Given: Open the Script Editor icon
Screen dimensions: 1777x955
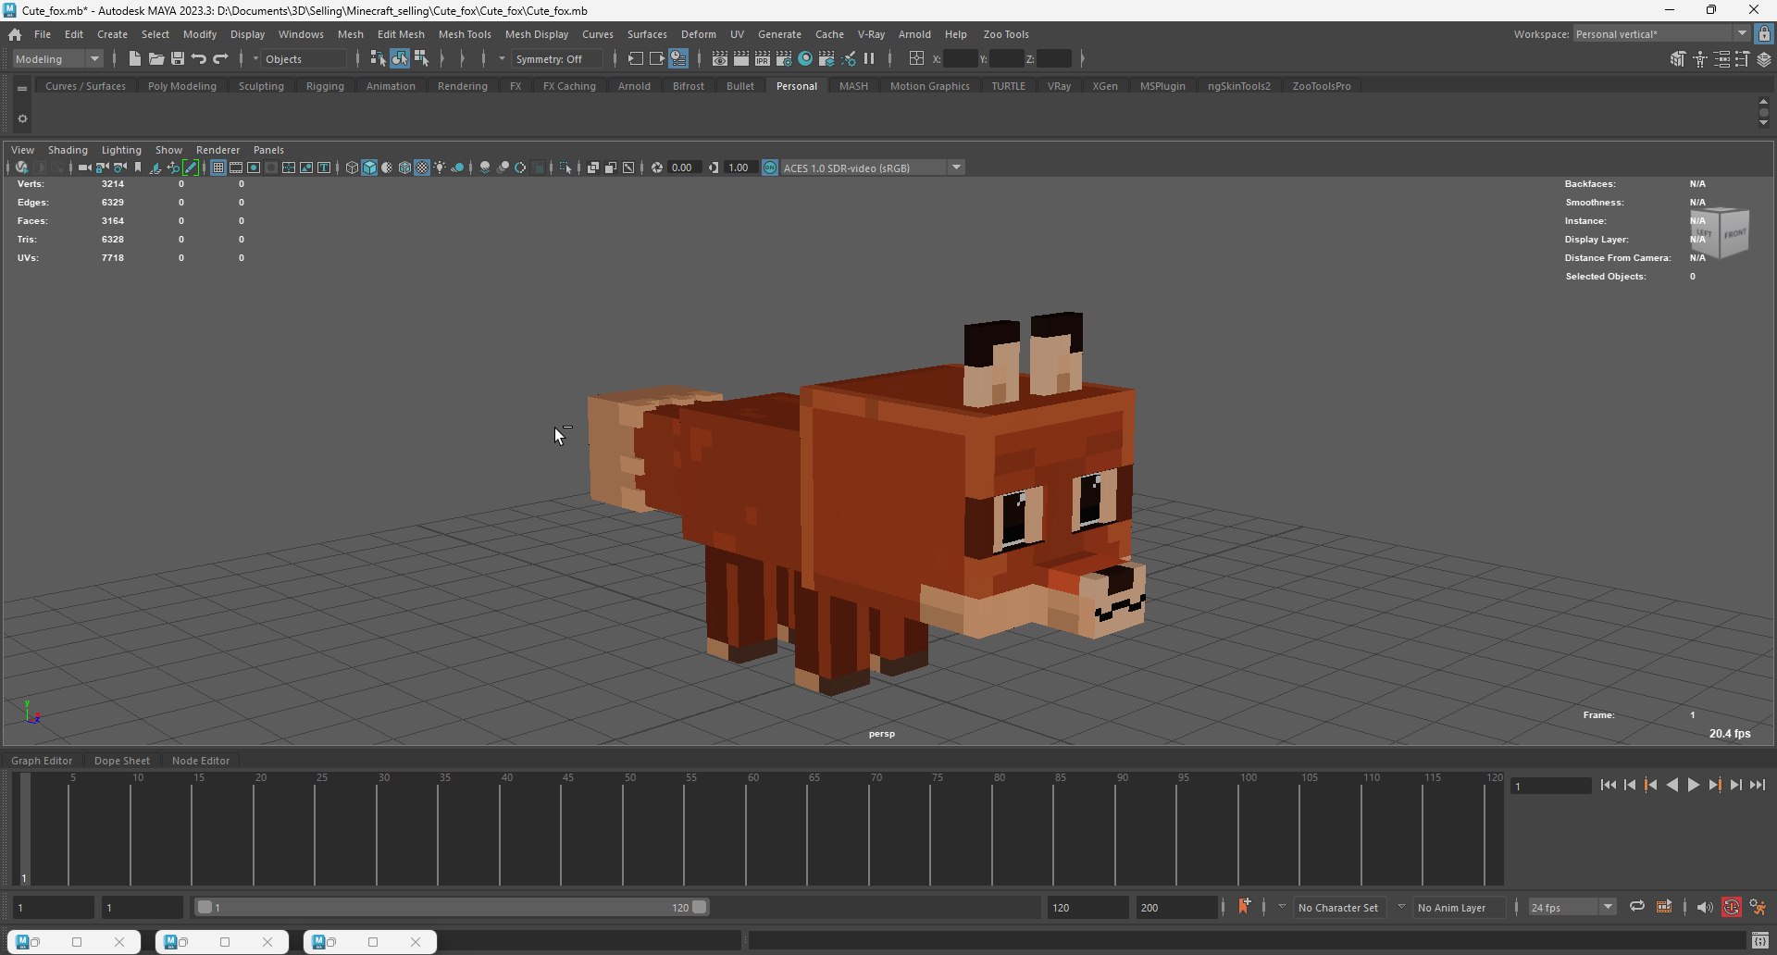Looking at the screenshot, I should [1759, 941].
